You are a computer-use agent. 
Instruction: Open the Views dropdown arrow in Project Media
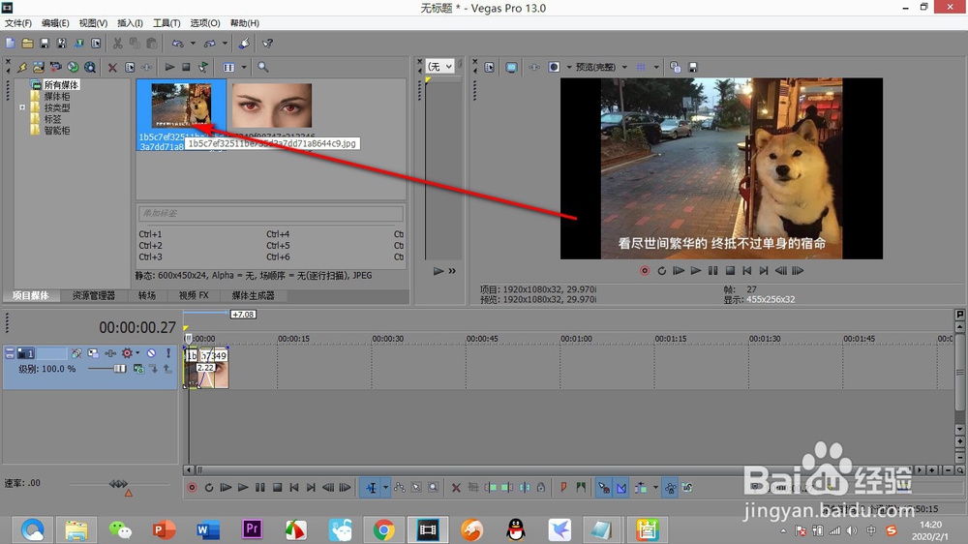[244, 67]
